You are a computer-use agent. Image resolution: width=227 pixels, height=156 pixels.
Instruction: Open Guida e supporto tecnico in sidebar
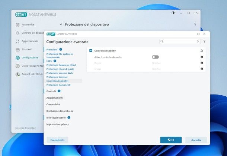(x=33, y=66)
